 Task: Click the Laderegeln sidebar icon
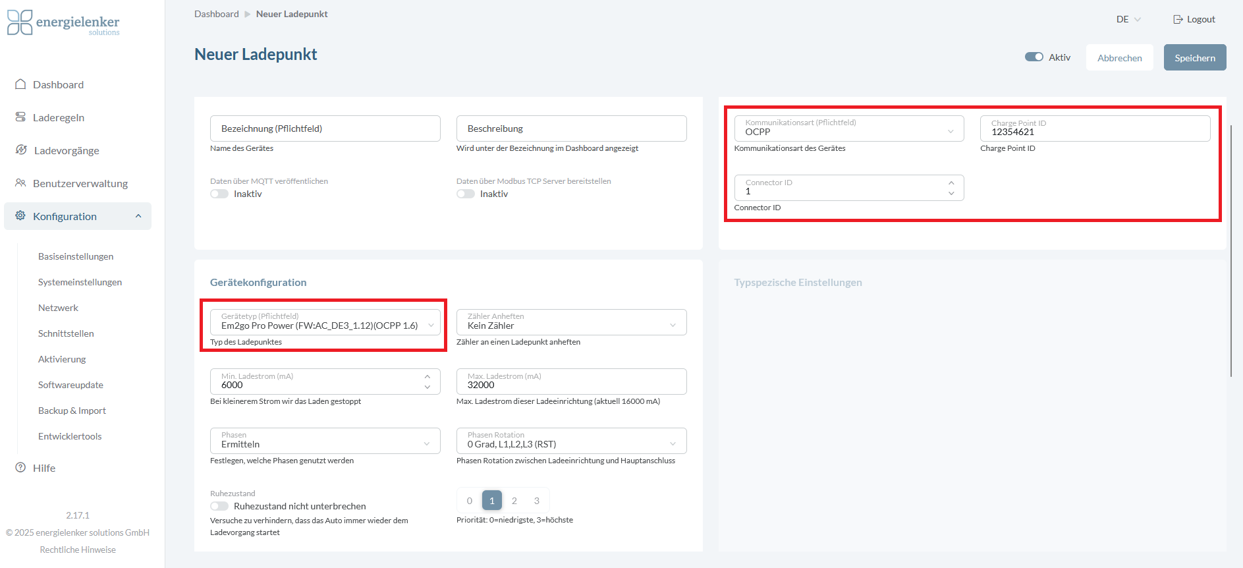pyautogui.click(x=20, y=117)
